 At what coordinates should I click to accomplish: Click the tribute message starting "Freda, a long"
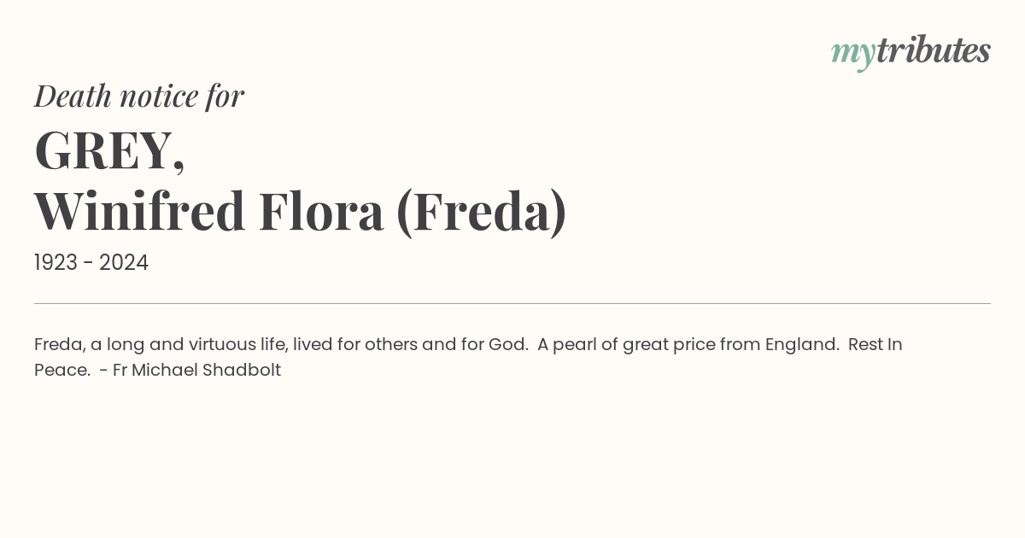[x=468, y=357]
